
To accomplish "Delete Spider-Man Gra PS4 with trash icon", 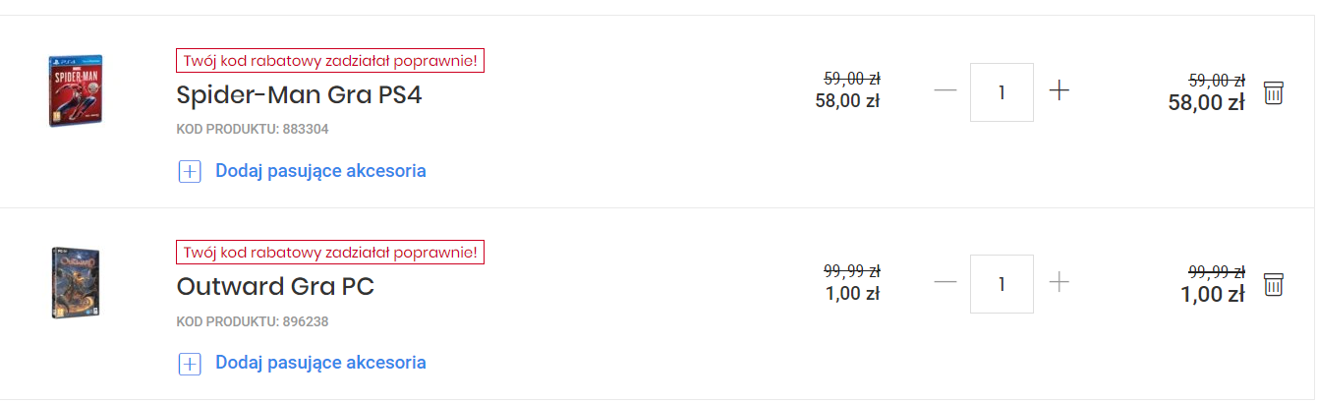I will pos(1273,93).
